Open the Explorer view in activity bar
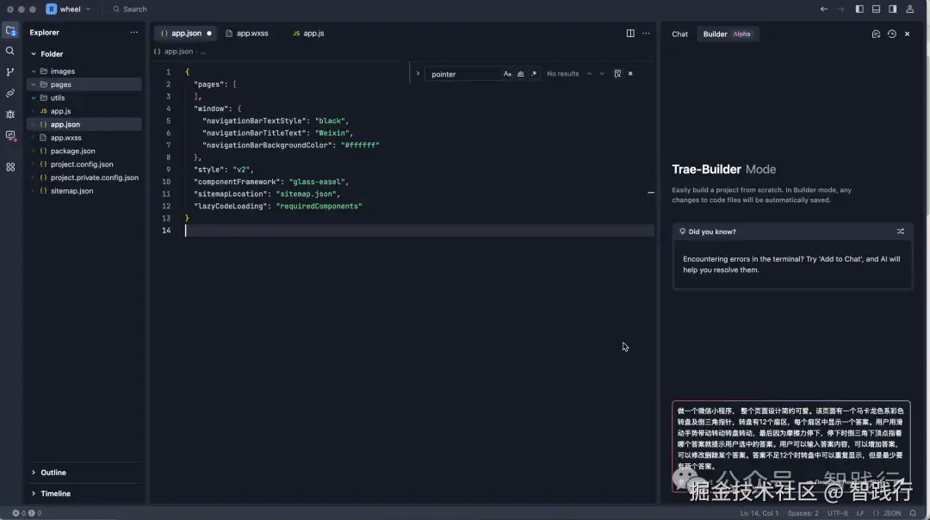The width and height of the screenshot is (930, 520). pos(10,31)
